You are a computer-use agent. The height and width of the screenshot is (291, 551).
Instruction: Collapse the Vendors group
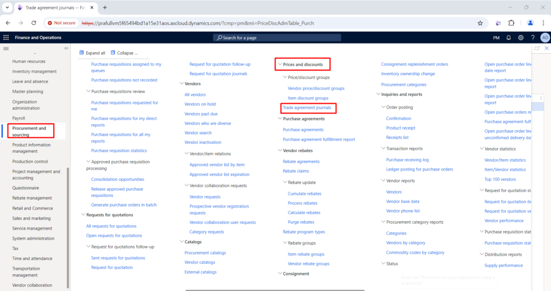(181, 84)
